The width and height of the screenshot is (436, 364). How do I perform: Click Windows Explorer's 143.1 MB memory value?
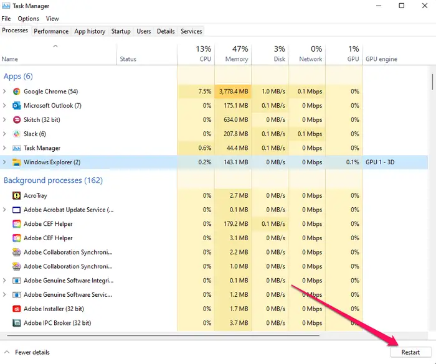pyautogui.click(x=236, y=162)
